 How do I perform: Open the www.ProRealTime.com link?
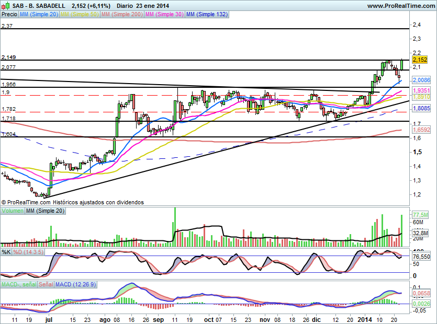pos(400,5)
